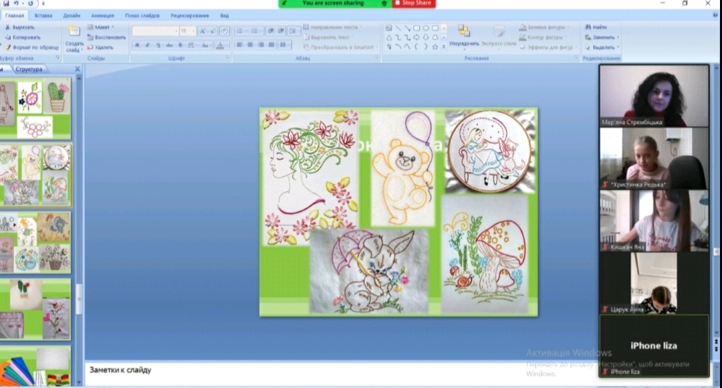Click the Find (Найти) binoculars icon
The image size is (722, 388).
pyautogui.click(x=588, y=27)
